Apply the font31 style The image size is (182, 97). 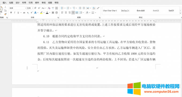click(171, 10)
